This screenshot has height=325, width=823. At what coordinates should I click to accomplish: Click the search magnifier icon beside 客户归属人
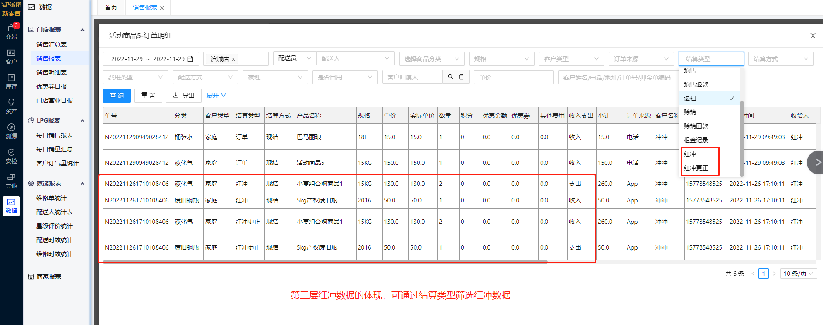click(x=450, y=77)
